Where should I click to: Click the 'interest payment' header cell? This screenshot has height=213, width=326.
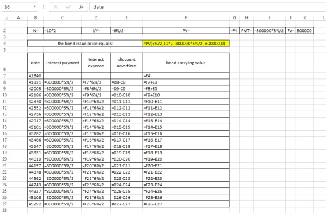coord(63,63)
